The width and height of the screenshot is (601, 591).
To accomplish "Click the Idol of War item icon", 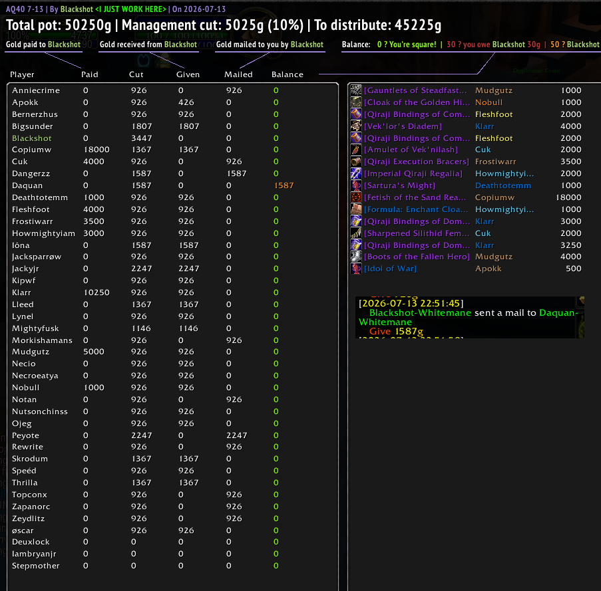I will 356,269.
